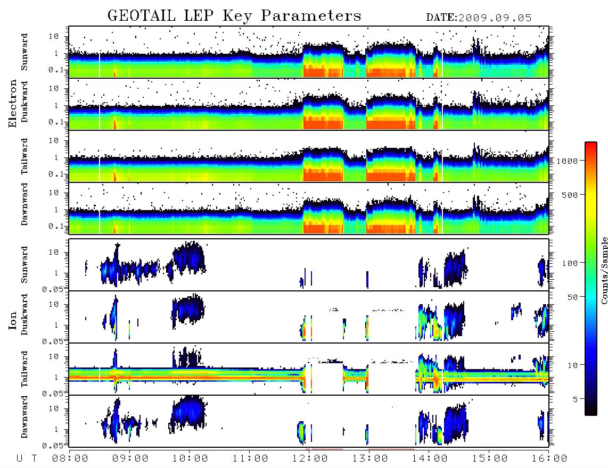Image resolution: width=608 pixels, height=468 pixels.
Task: Select the "Counts/Sample" colorbar label
Action: (x=604, y=270)
